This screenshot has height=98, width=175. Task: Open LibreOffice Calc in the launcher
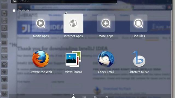pyautogui.click(x=4, y=21)
